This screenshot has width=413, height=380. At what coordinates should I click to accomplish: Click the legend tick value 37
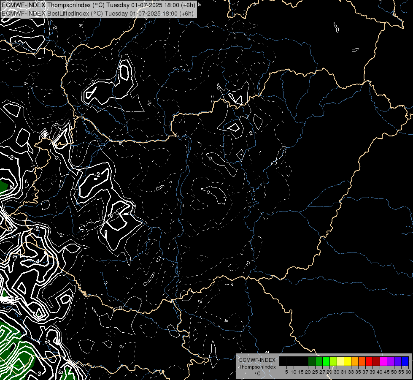click(x=365, y=372)
